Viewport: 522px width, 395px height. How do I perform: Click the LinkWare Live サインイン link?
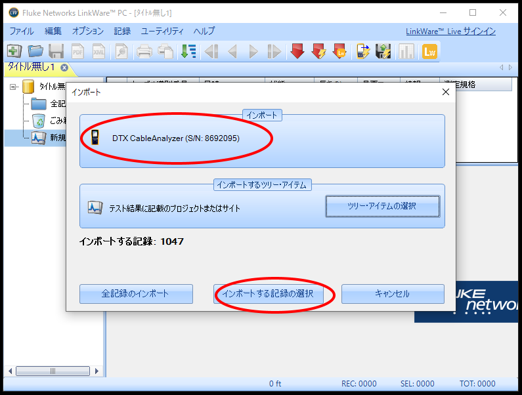tap(450, 31)
